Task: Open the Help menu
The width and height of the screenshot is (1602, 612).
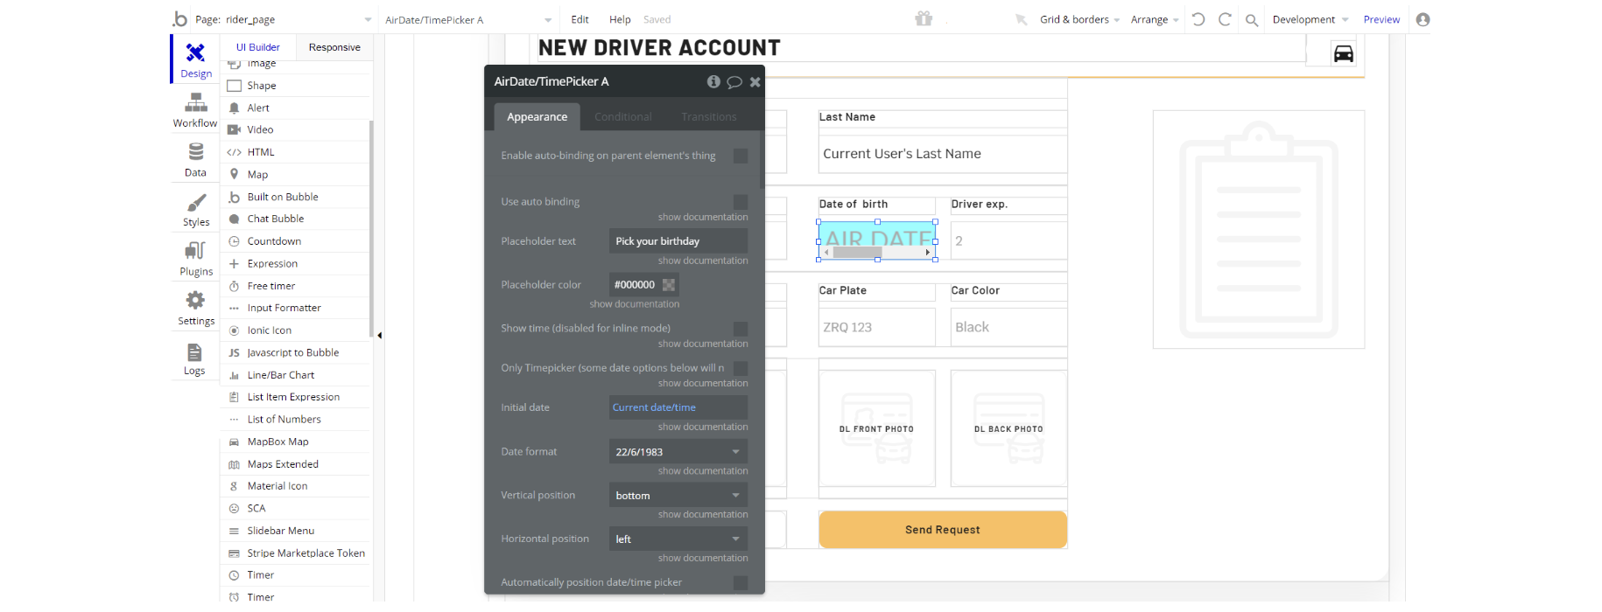Action: (x=620, y=19)
